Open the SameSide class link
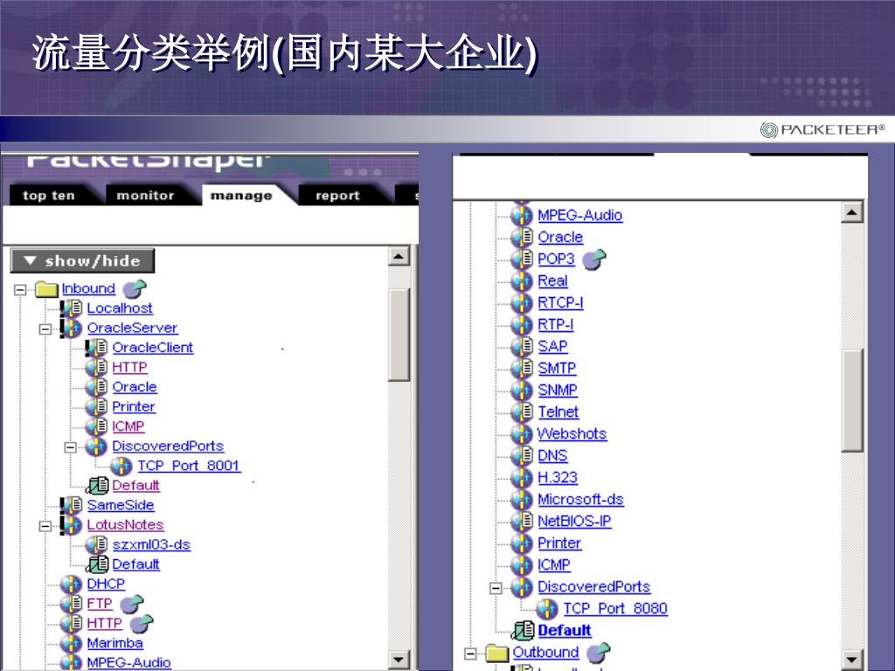This screenshot has height=671, width=895. 121,505
